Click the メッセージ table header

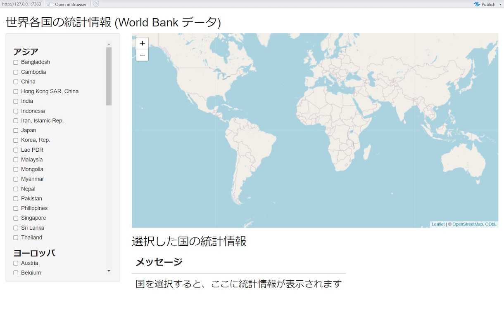click(159, 262)
